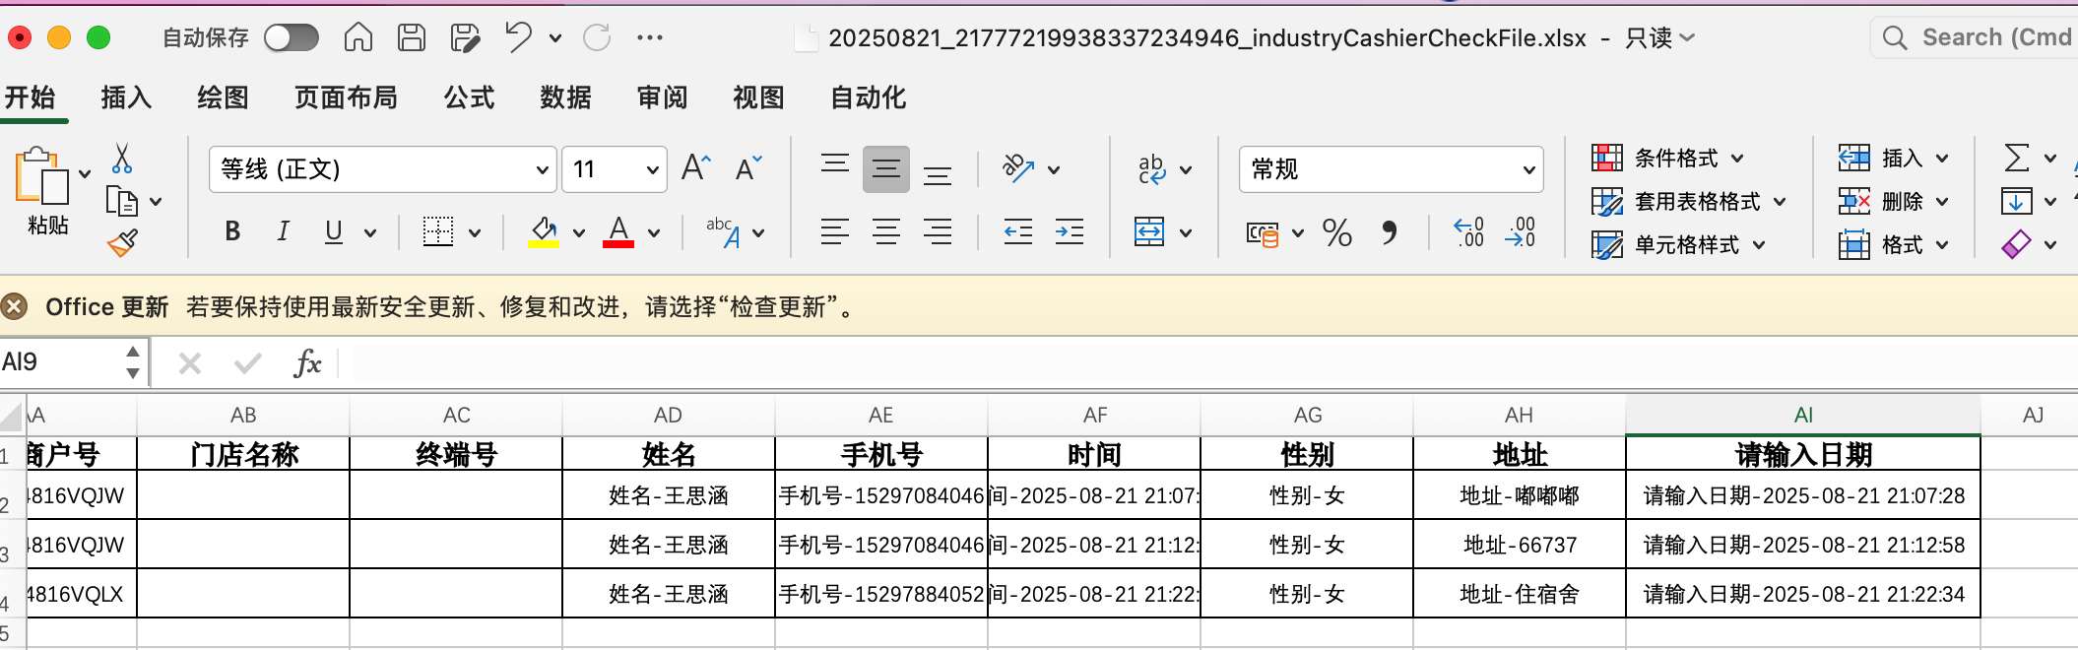Toggle bold formatting
The height and width of the screenshot is (650, 2078).
tap(232, 231)
